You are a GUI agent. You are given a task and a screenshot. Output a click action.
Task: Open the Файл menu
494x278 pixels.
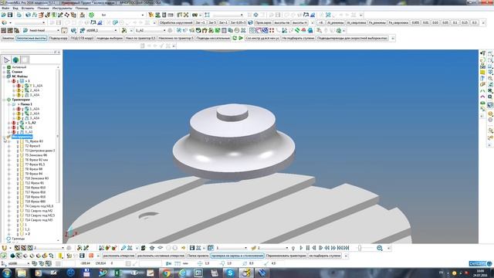[x=5, y=8]
